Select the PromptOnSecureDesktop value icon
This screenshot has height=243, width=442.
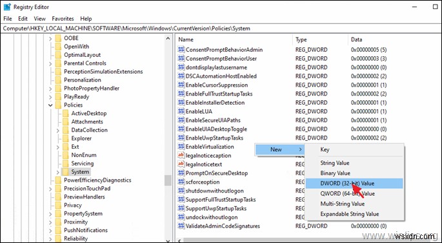[x=181, y=173]
